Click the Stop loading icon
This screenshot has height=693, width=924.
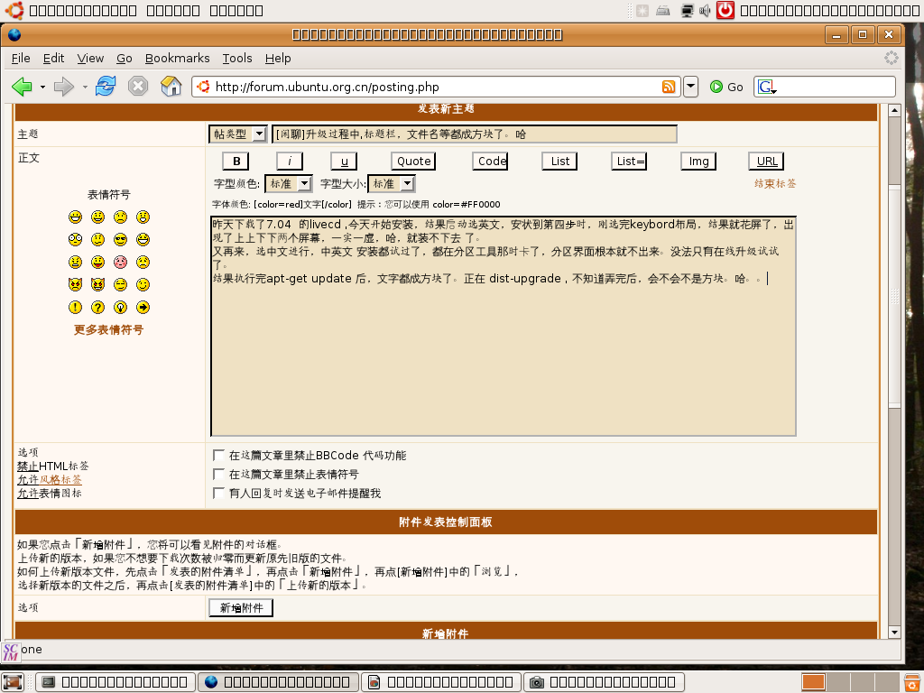pyautogui.click(x=138, y=87)
